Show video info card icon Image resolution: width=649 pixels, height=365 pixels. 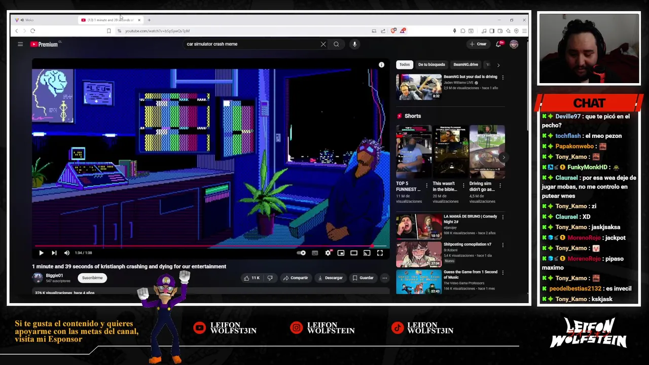pos(381,65)
